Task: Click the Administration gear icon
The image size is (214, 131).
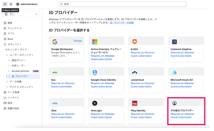Action: point(18,4)
